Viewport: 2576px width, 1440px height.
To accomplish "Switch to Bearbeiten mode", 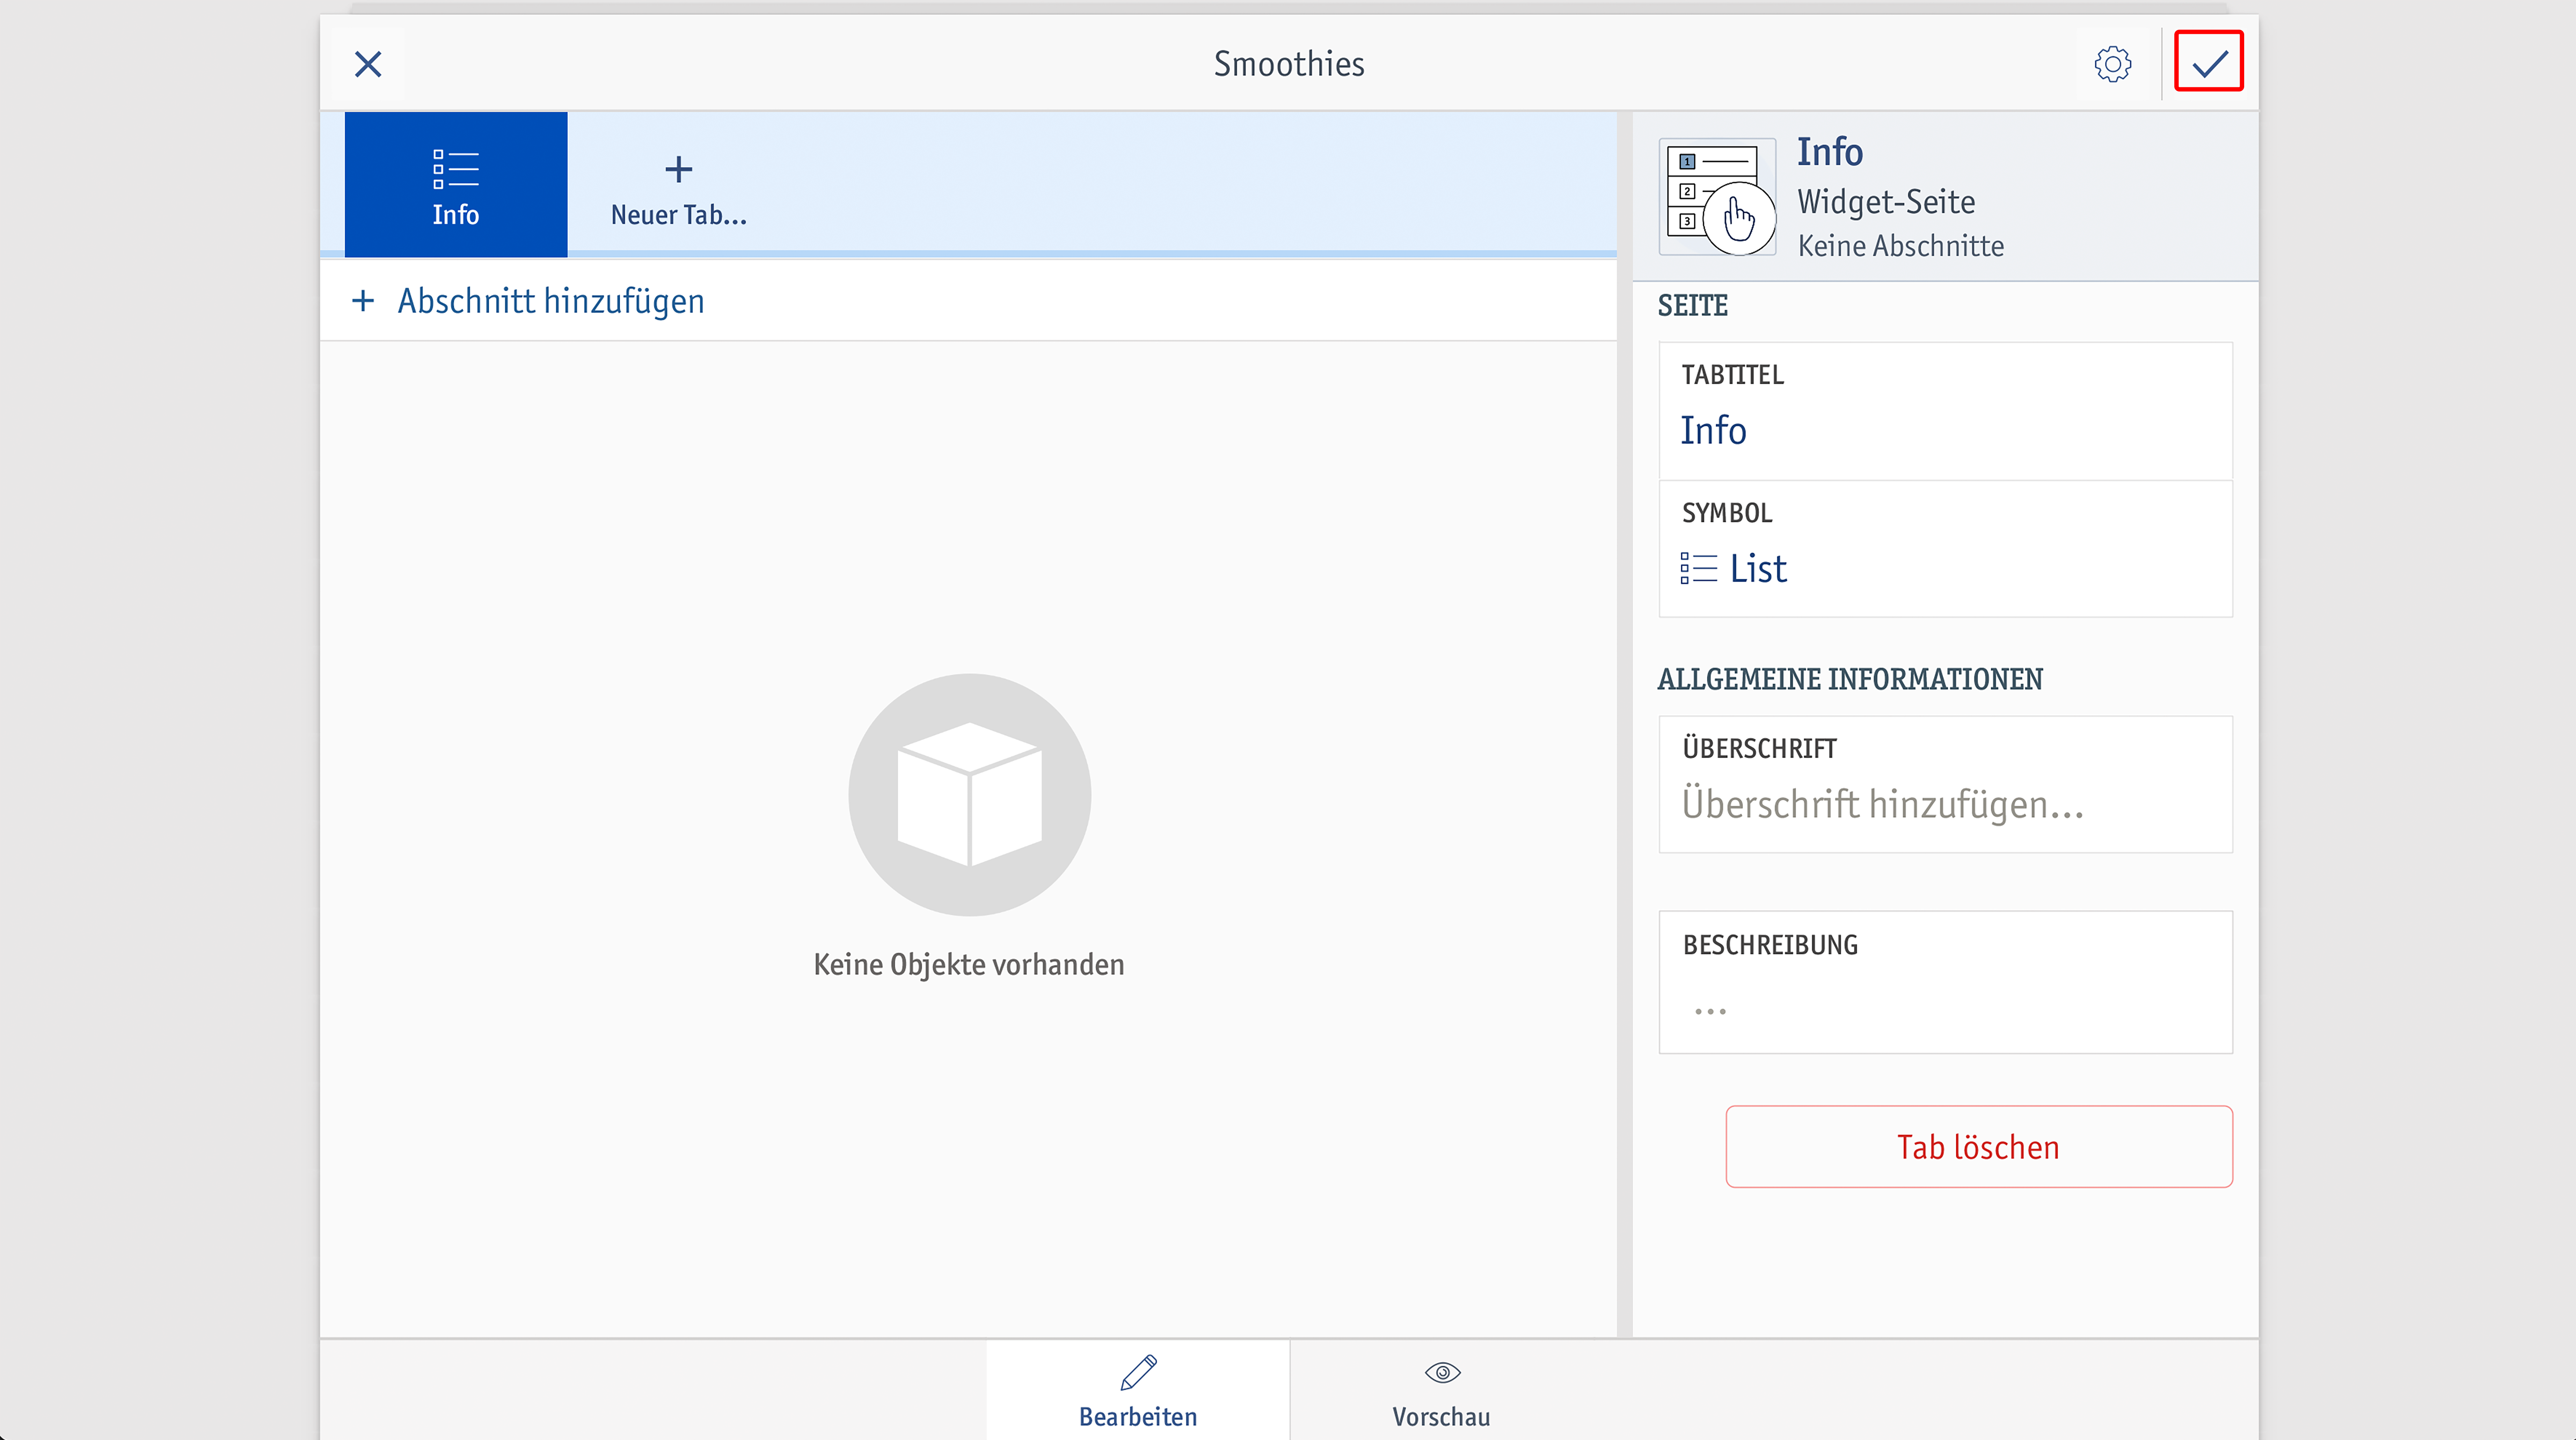I will point(1138,1390).
